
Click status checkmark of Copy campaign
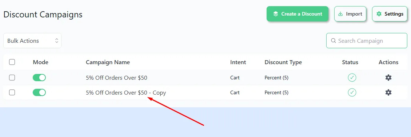click(352, 92)
